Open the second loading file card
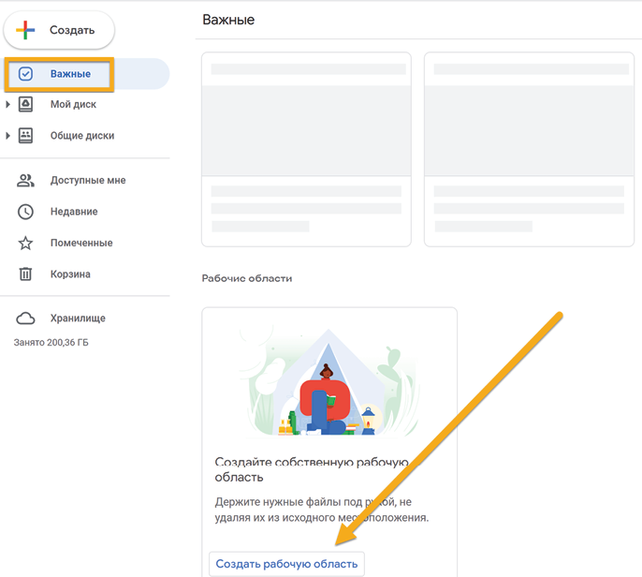This screenshot has width=642, height=577. tap(529, 149)
